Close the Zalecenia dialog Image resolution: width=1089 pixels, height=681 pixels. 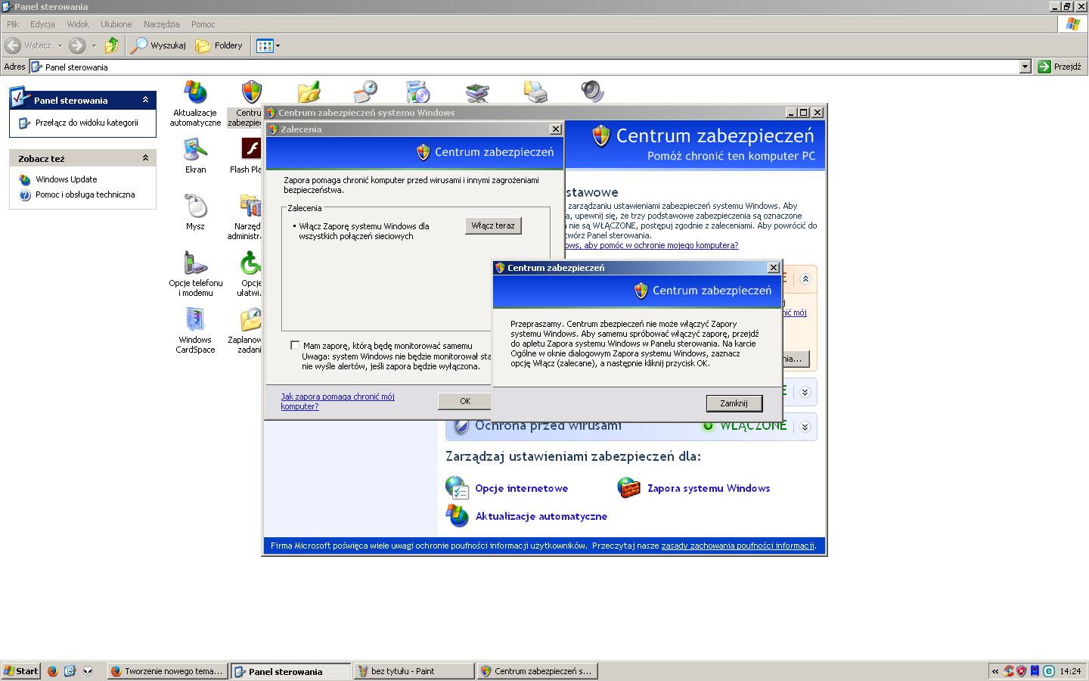click(x=555, y=129)
